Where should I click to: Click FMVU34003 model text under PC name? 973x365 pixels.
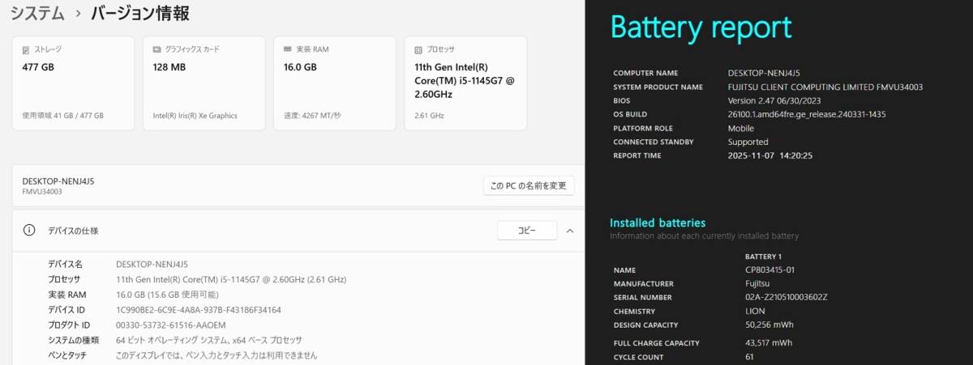click(x=42, y=192)
